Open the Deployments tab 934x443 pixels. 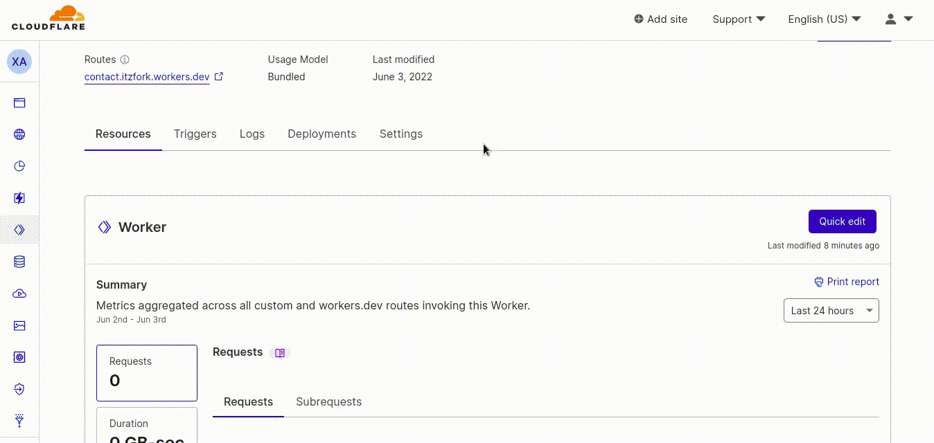pos(322,134)
